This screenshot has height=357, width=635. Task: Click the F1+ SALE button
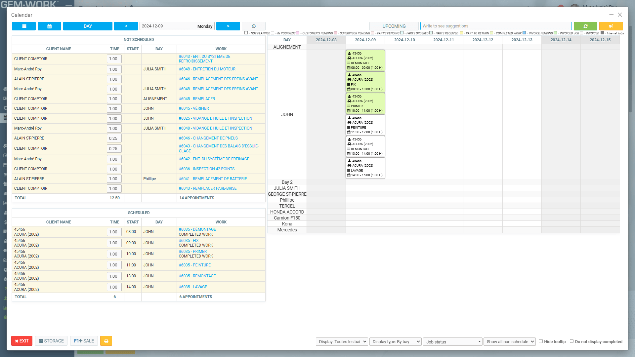84,341
